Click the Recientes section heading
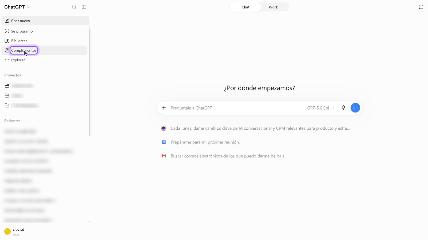This screenshot has height=240, width=428. [x=12, y=121]
